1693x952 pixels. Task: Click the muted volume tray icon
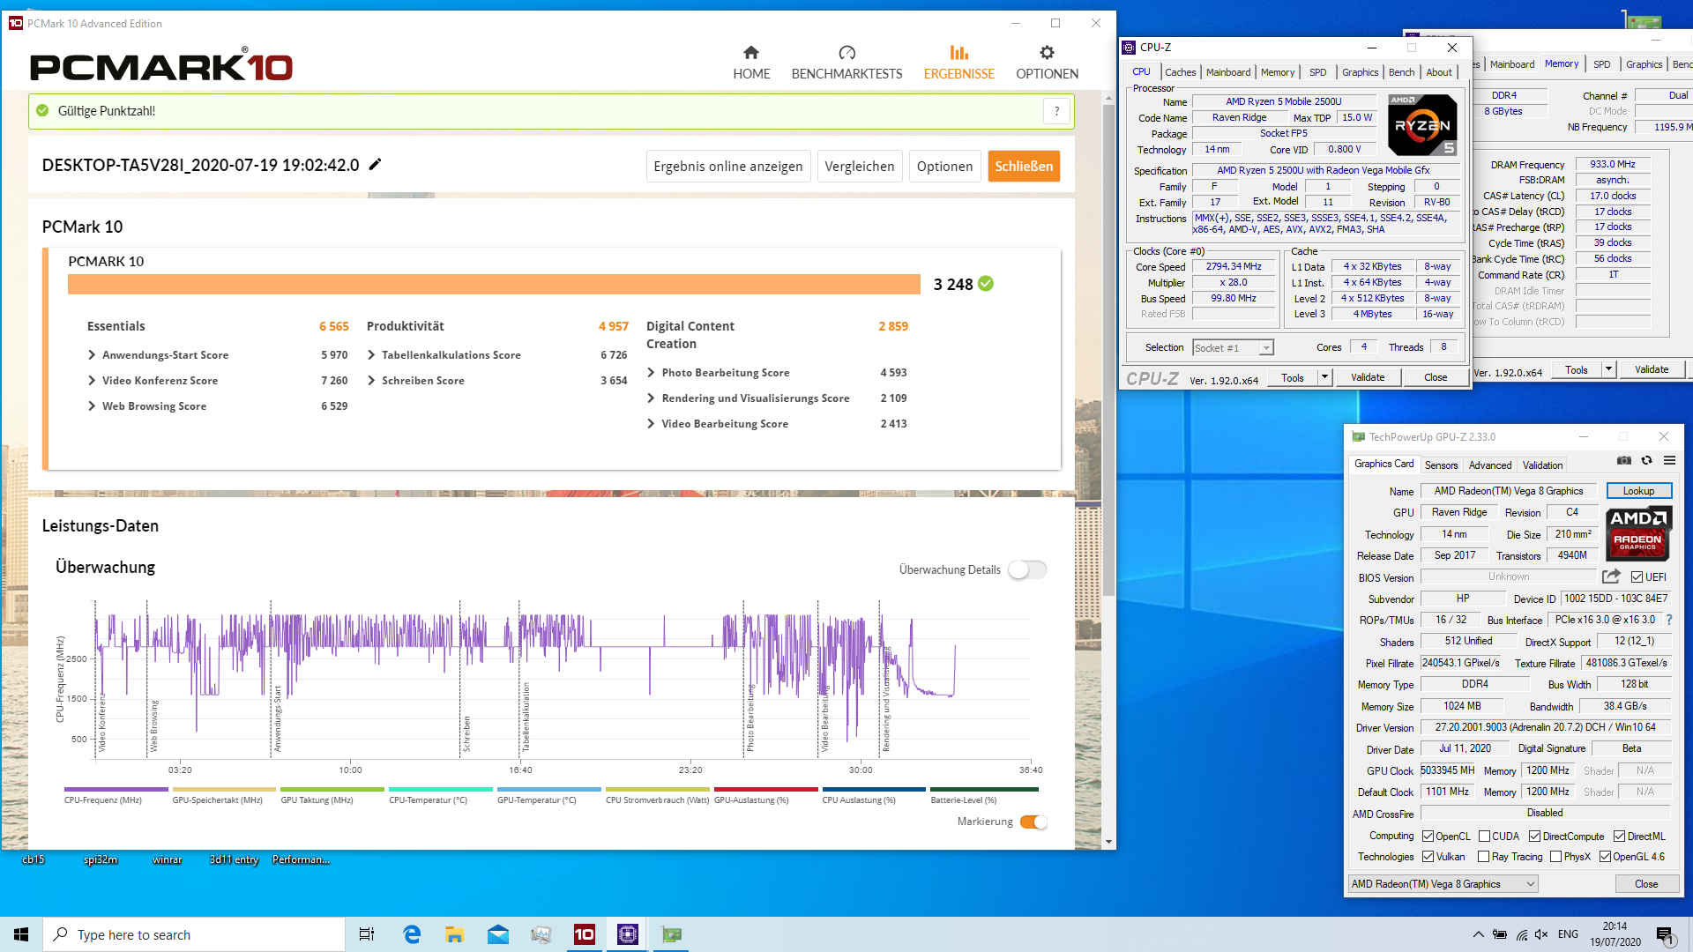pos(1540,934)
